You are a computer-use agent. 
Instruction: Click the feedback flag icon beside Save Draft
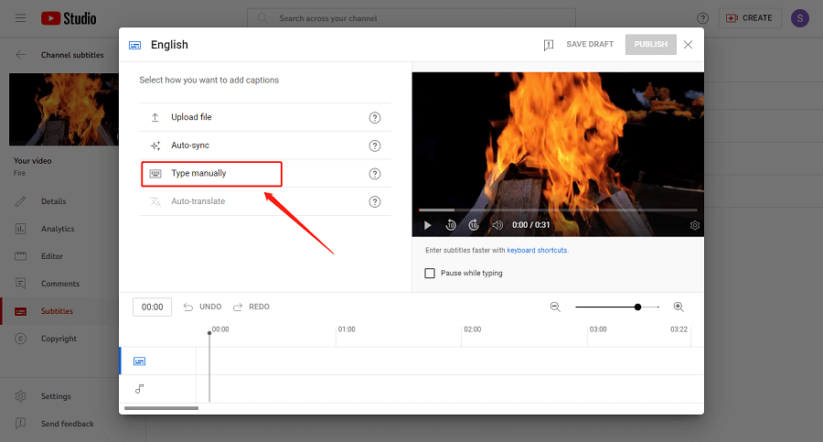click(549, 45)
